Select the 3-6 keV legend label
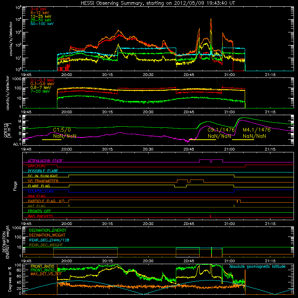The width and height of the screenshot is (298, 298). click(39, 9)
